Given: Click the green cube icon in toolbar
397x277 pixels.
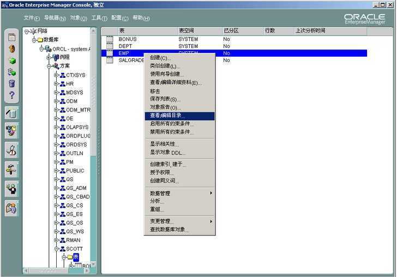Looking at the screenshot, I should coord(12,60).
